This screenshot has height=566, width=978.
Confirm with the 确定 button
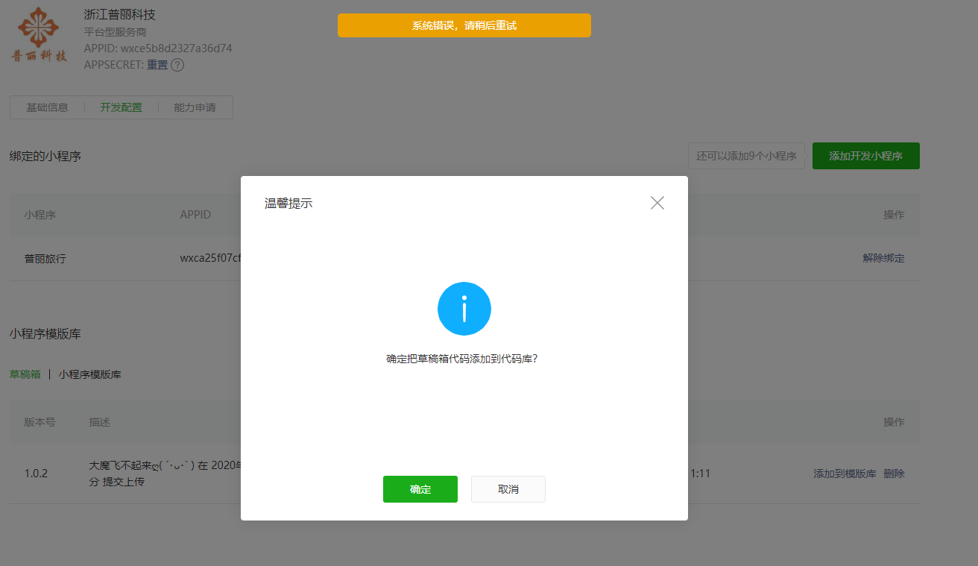click(420, 488)
